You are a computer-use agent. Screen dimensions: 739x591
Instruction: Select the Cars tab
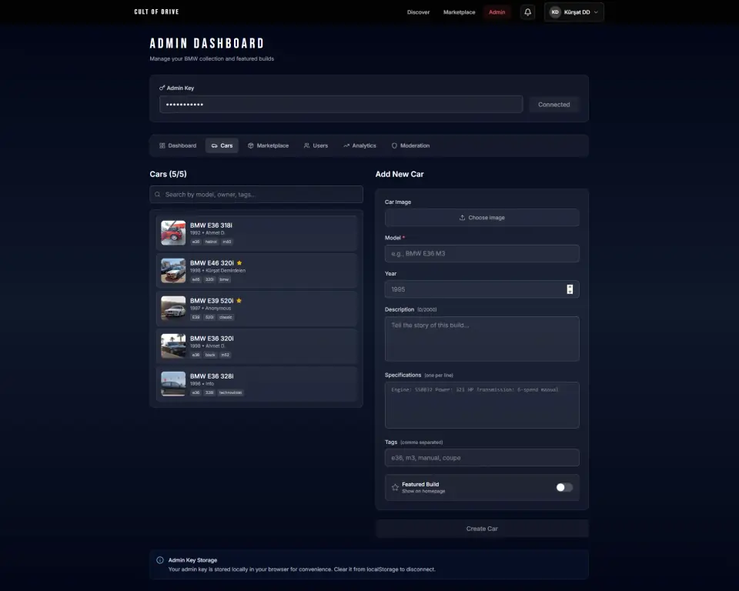click(x=222, y=145)
